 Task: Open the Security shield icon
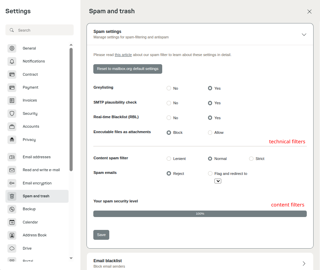[x=12, y=113]
